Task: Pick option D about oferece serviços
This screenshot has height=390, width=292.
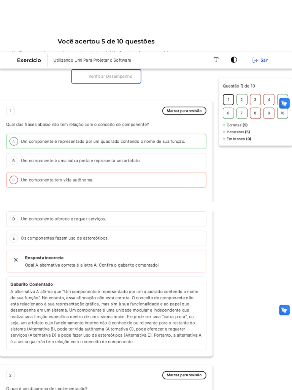Action: click(x=14, y=219)
